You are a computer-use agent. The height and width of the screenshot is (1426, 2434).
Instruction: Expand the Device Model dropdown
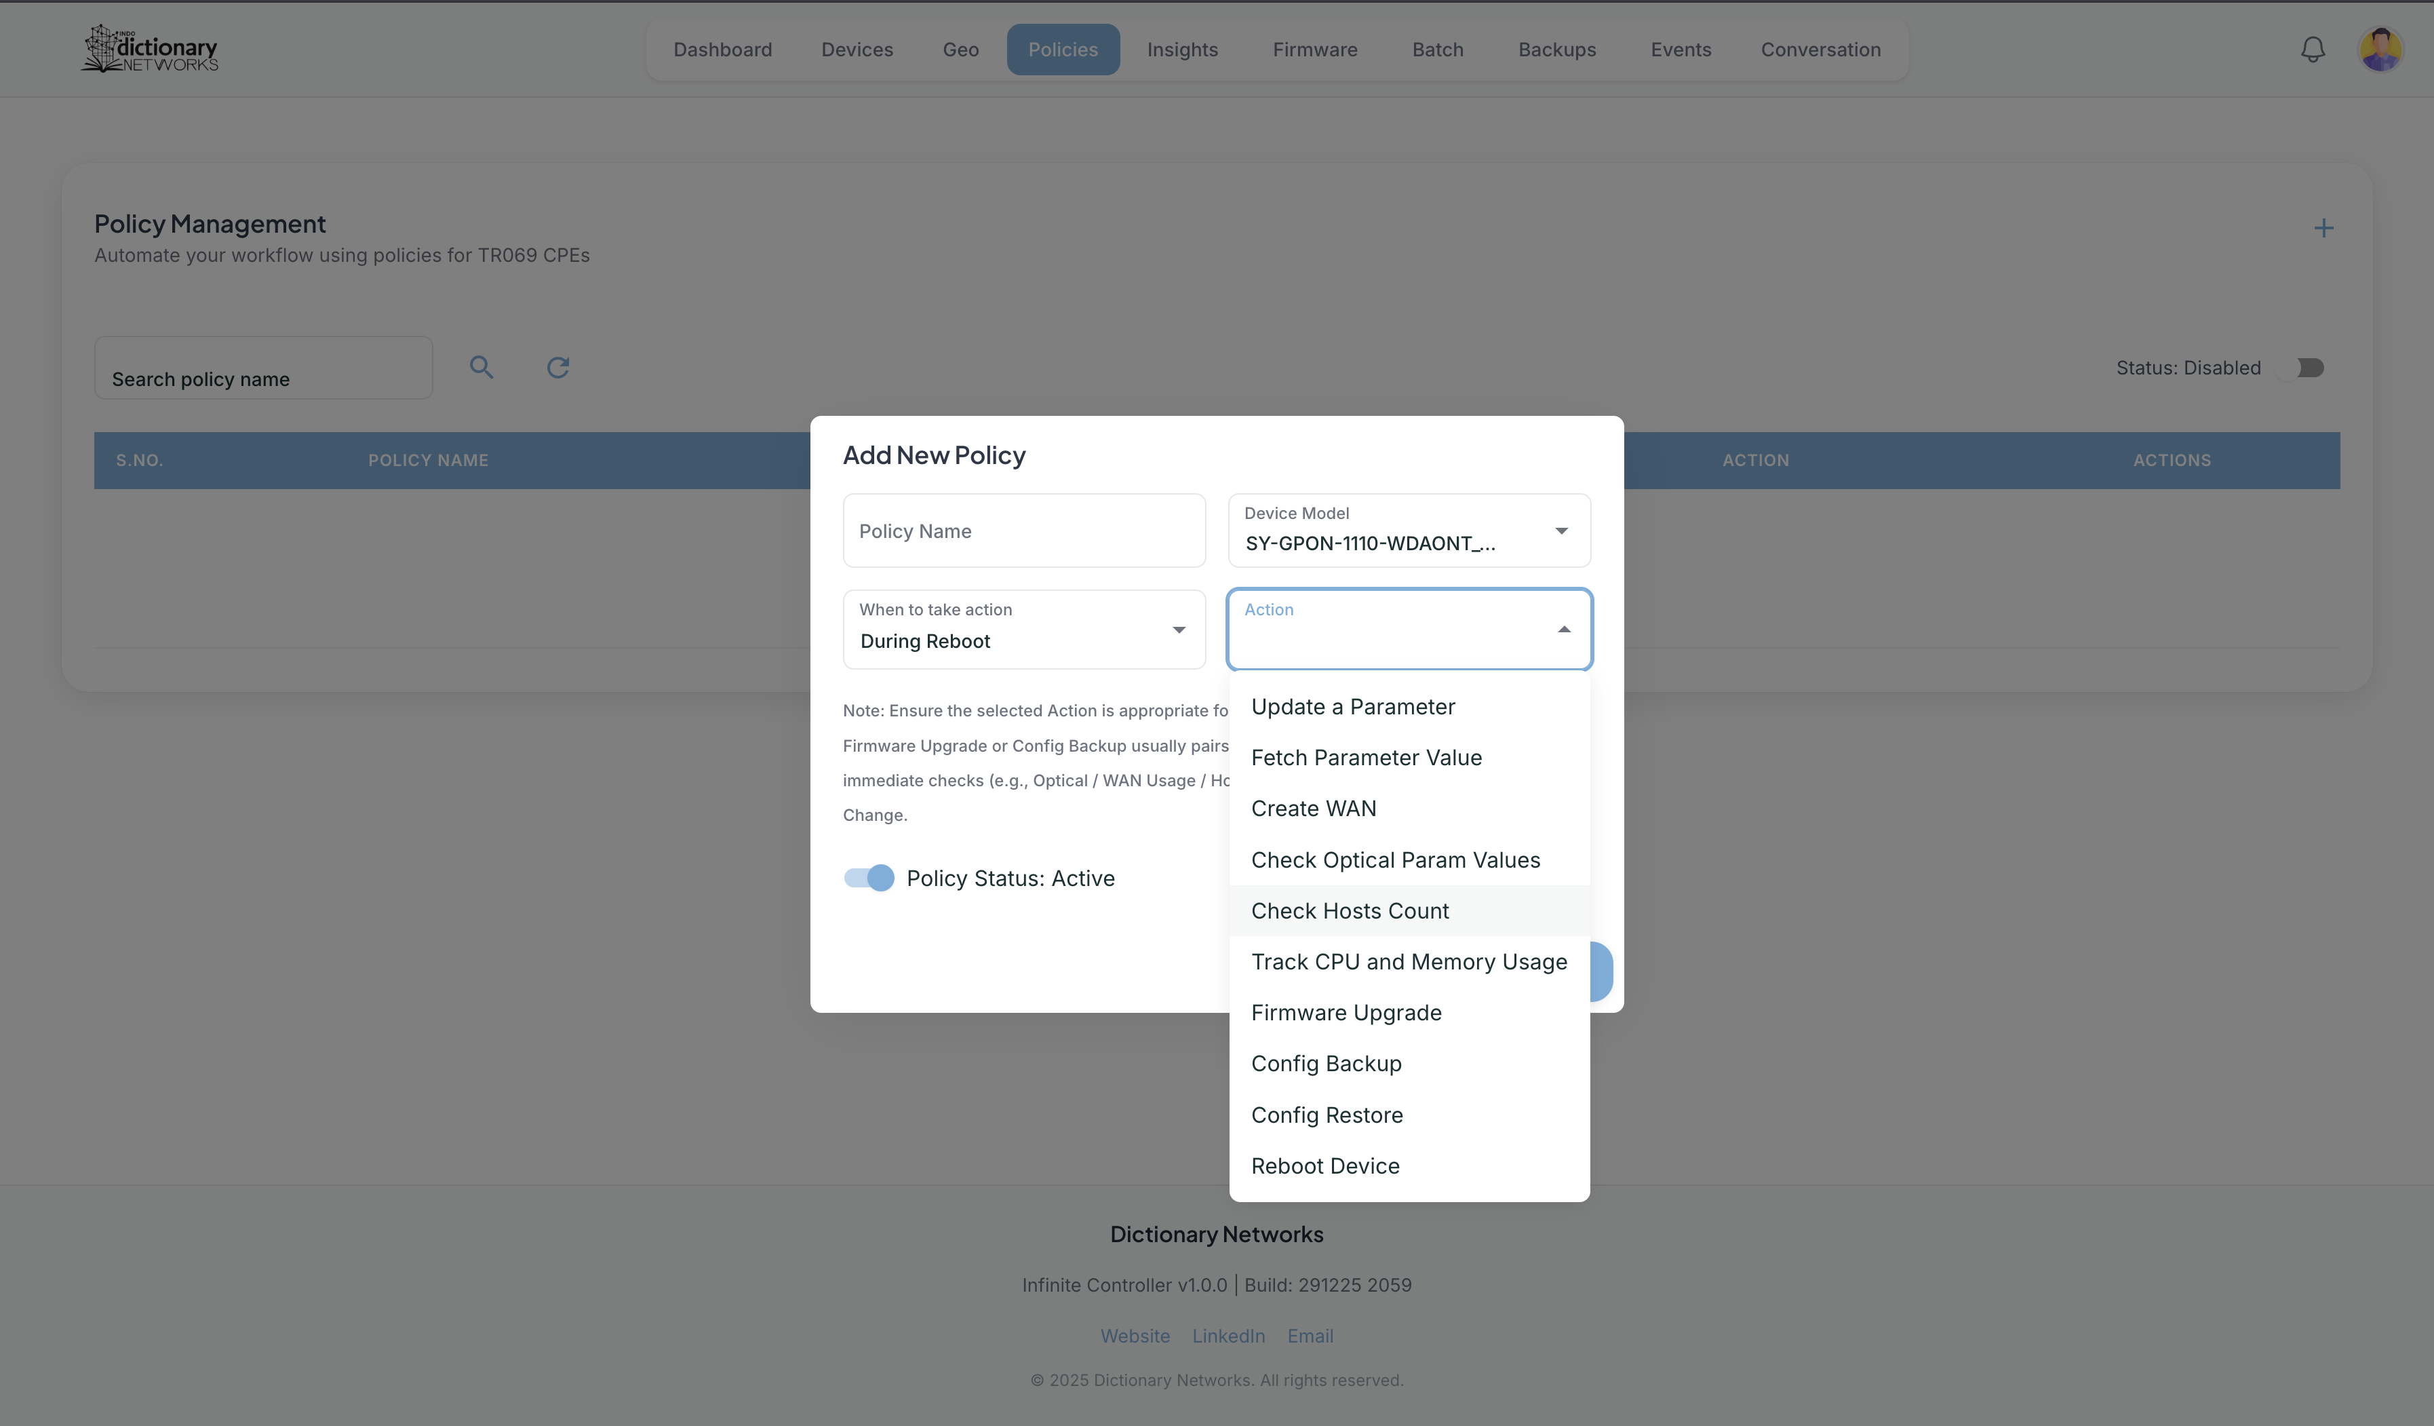1561,531
